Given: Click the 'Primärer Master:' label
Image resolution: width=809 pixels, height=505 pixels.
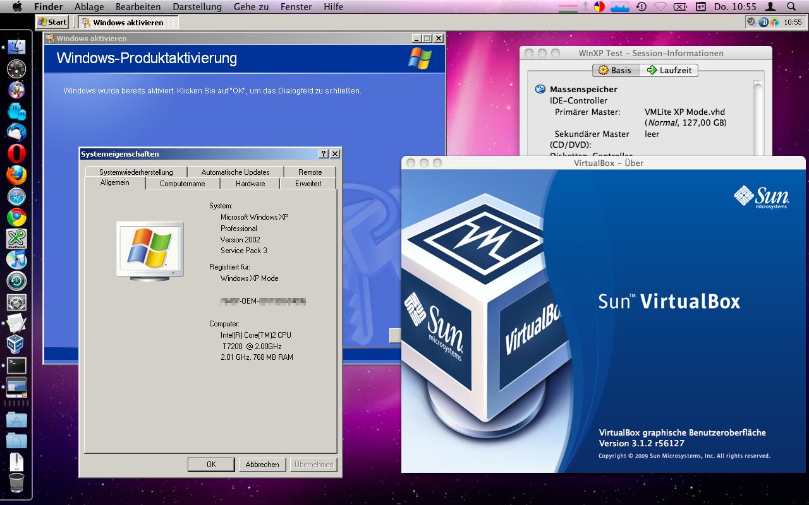Looking at the screenshot, I should (x=588, y=112).
